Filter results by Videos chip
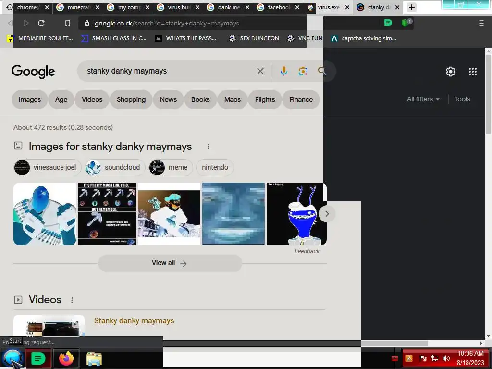The image size is (492, 369). pyautogui.click(x=92, y=100)
